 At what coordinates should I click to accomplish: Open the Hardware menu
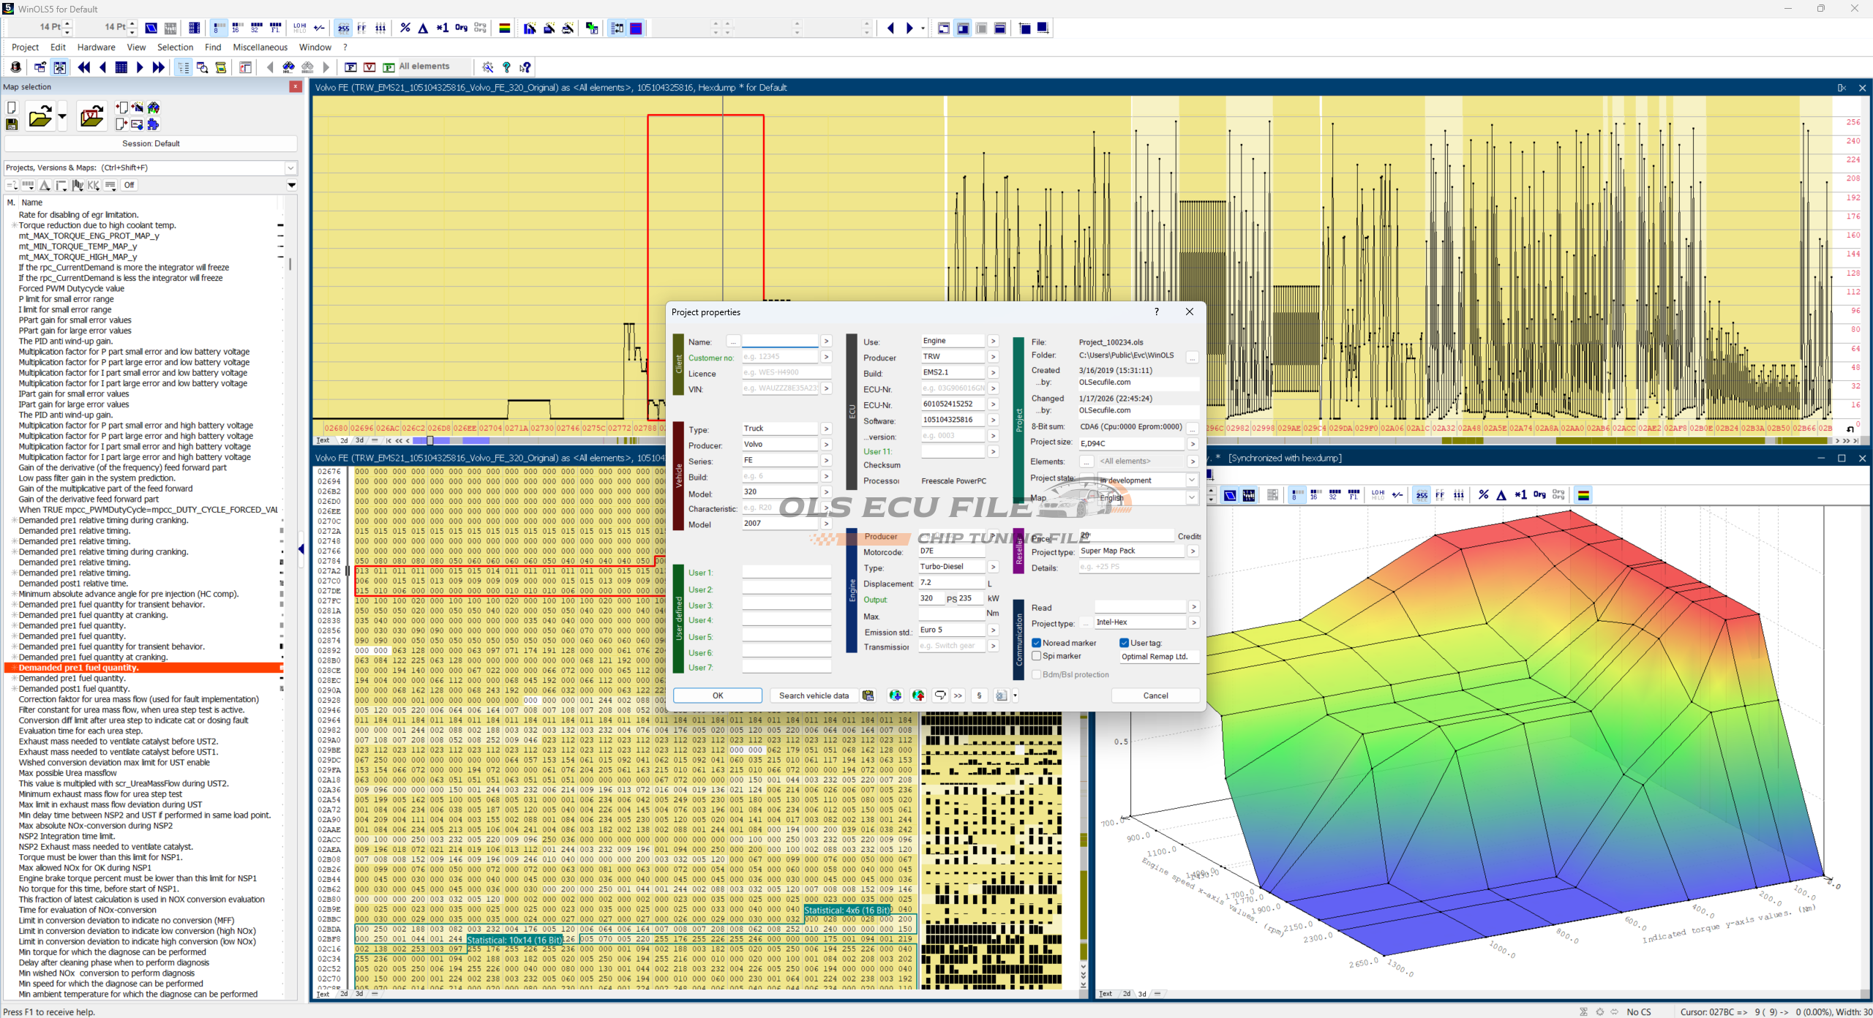pyautogui.click(x=96, y=47)
